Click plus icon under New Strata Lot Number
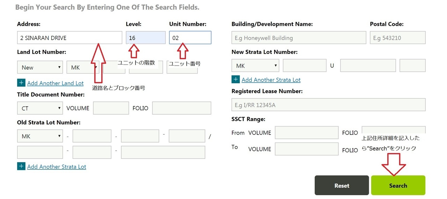447x199 pixels. click(235, 79)
